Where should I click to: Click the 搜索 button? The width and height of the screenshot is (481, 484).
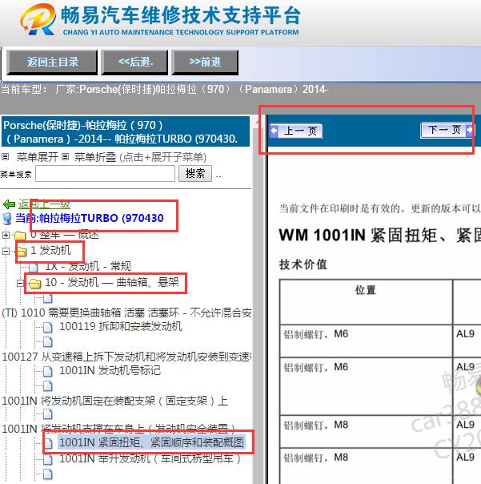click(195, 173)
